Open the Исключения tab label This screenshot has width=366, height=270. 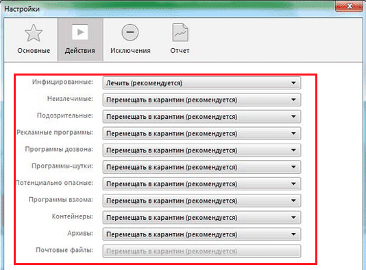tap(130, 51)
